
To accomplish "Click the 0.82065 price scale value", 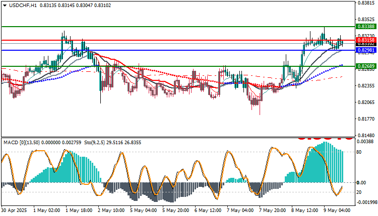I will 366,102.
